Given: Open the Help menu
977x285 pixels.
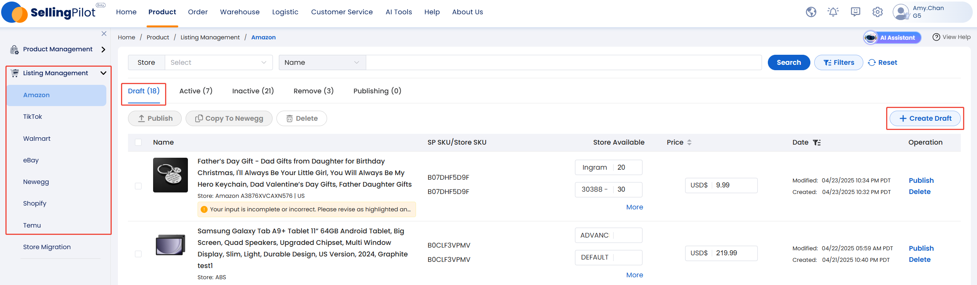Looking at the screenshot, I should (432, 12).
